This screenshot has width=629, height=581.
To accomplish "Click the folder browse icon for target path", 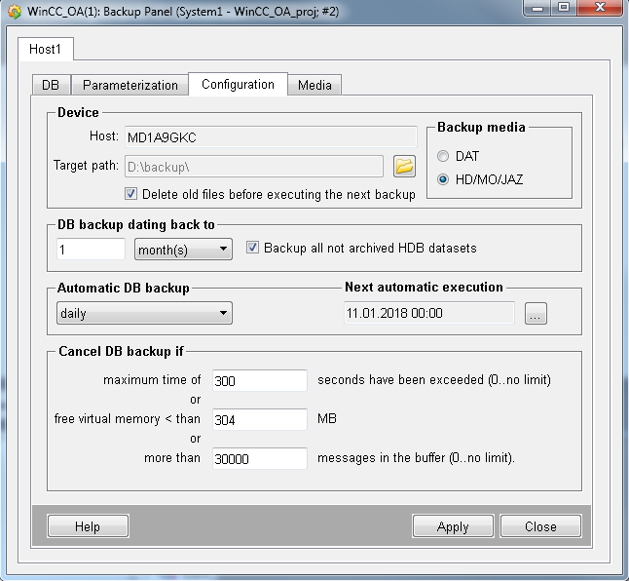I will coord(404,166).
